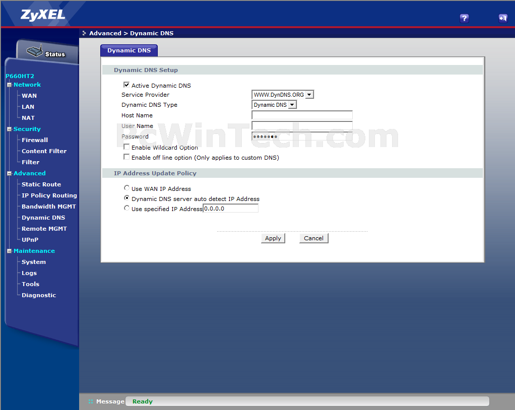
Task: Collapse the Maintenance tree section
Action: (x=9, y=251)
